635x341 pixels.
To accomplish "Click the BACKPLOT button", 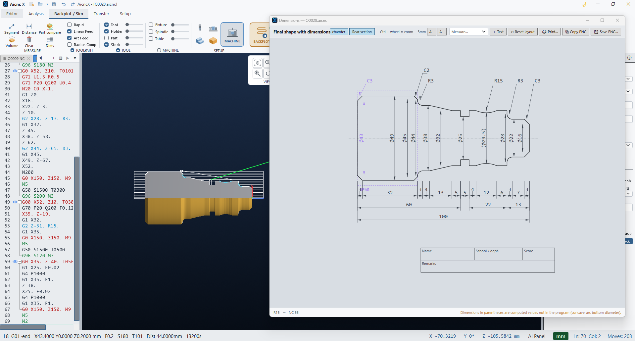I will 260,34.
